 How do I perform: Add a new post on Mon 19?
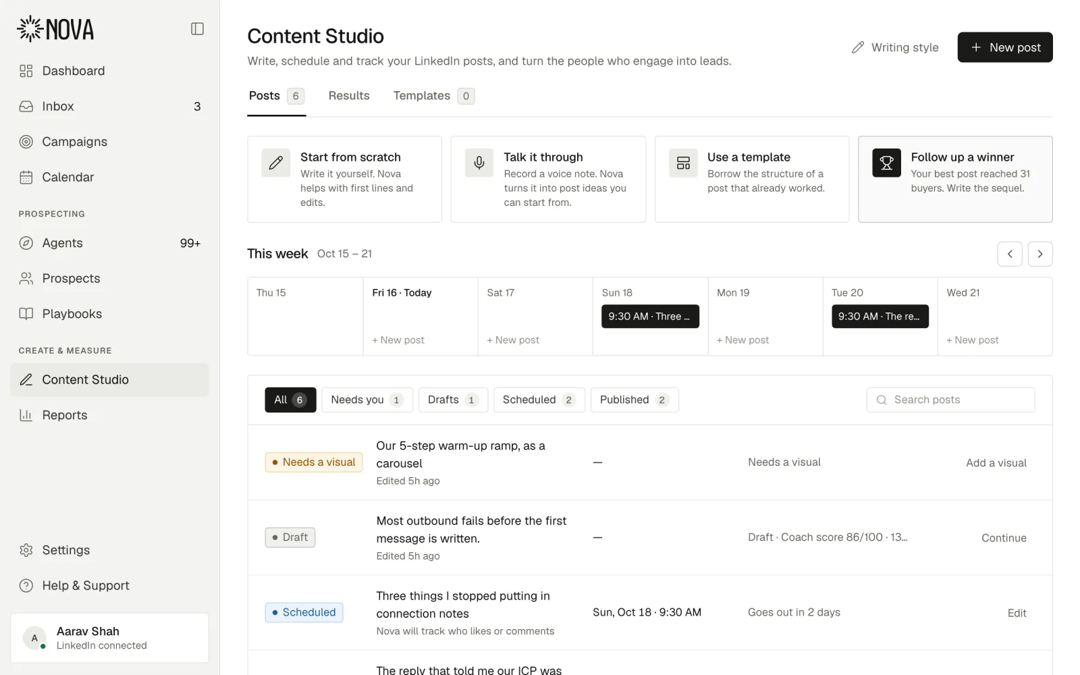click(742, 340)
